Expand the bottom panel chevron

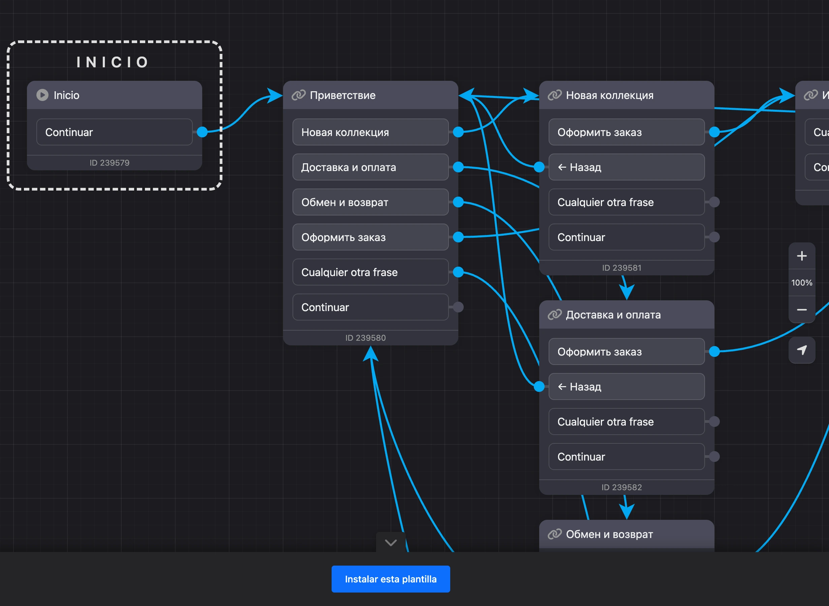(391, 542)
